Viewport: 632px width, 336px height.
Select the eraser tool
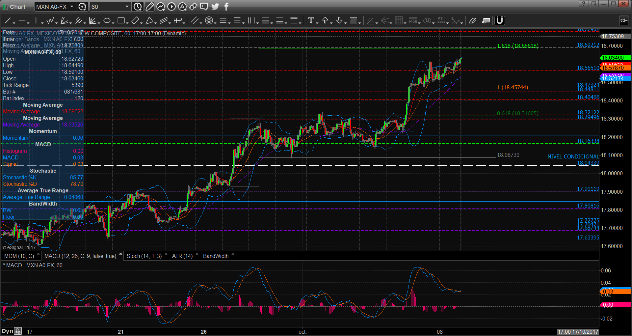[x=473, y=21]
